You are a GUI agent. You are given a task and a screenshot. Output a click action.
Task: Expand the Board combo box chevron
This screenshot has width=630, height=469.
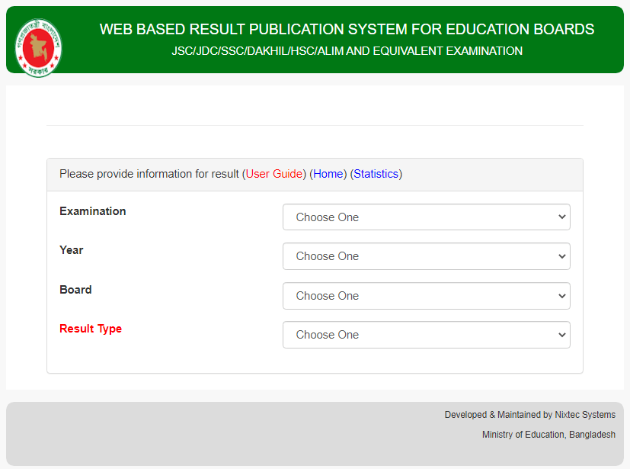point(561,296)
